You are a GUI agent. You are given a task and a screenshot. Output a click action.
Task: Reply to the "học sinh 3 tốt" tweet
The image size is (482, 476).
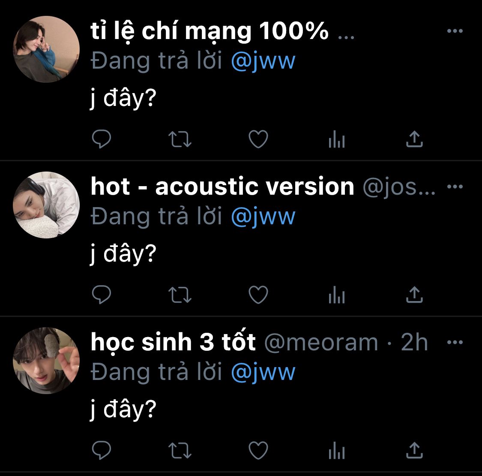tap(102, 450)
